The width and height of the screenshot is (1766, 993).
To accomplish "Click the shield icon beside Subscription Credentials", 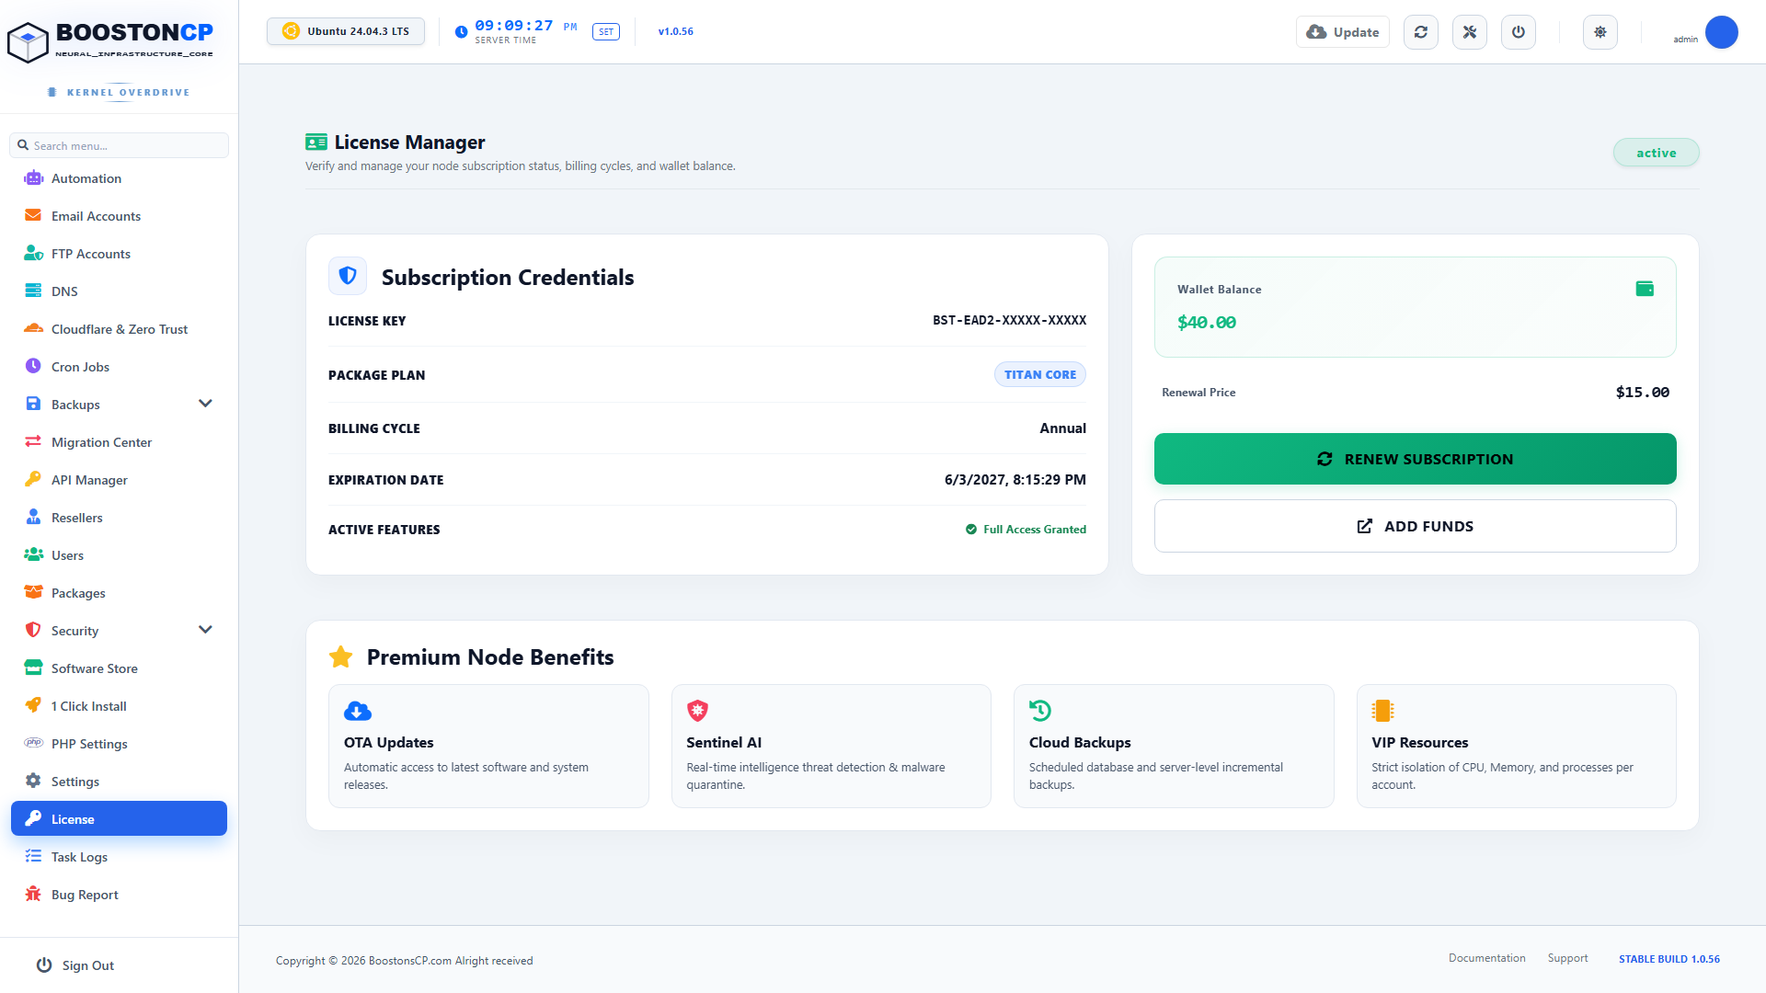I will click(x=348, y=276).
